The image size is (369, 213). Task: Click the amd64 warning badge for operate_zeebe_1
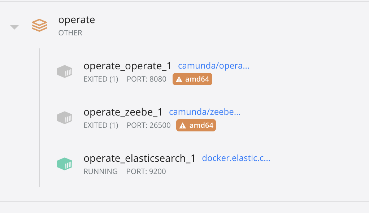point(196,125)
